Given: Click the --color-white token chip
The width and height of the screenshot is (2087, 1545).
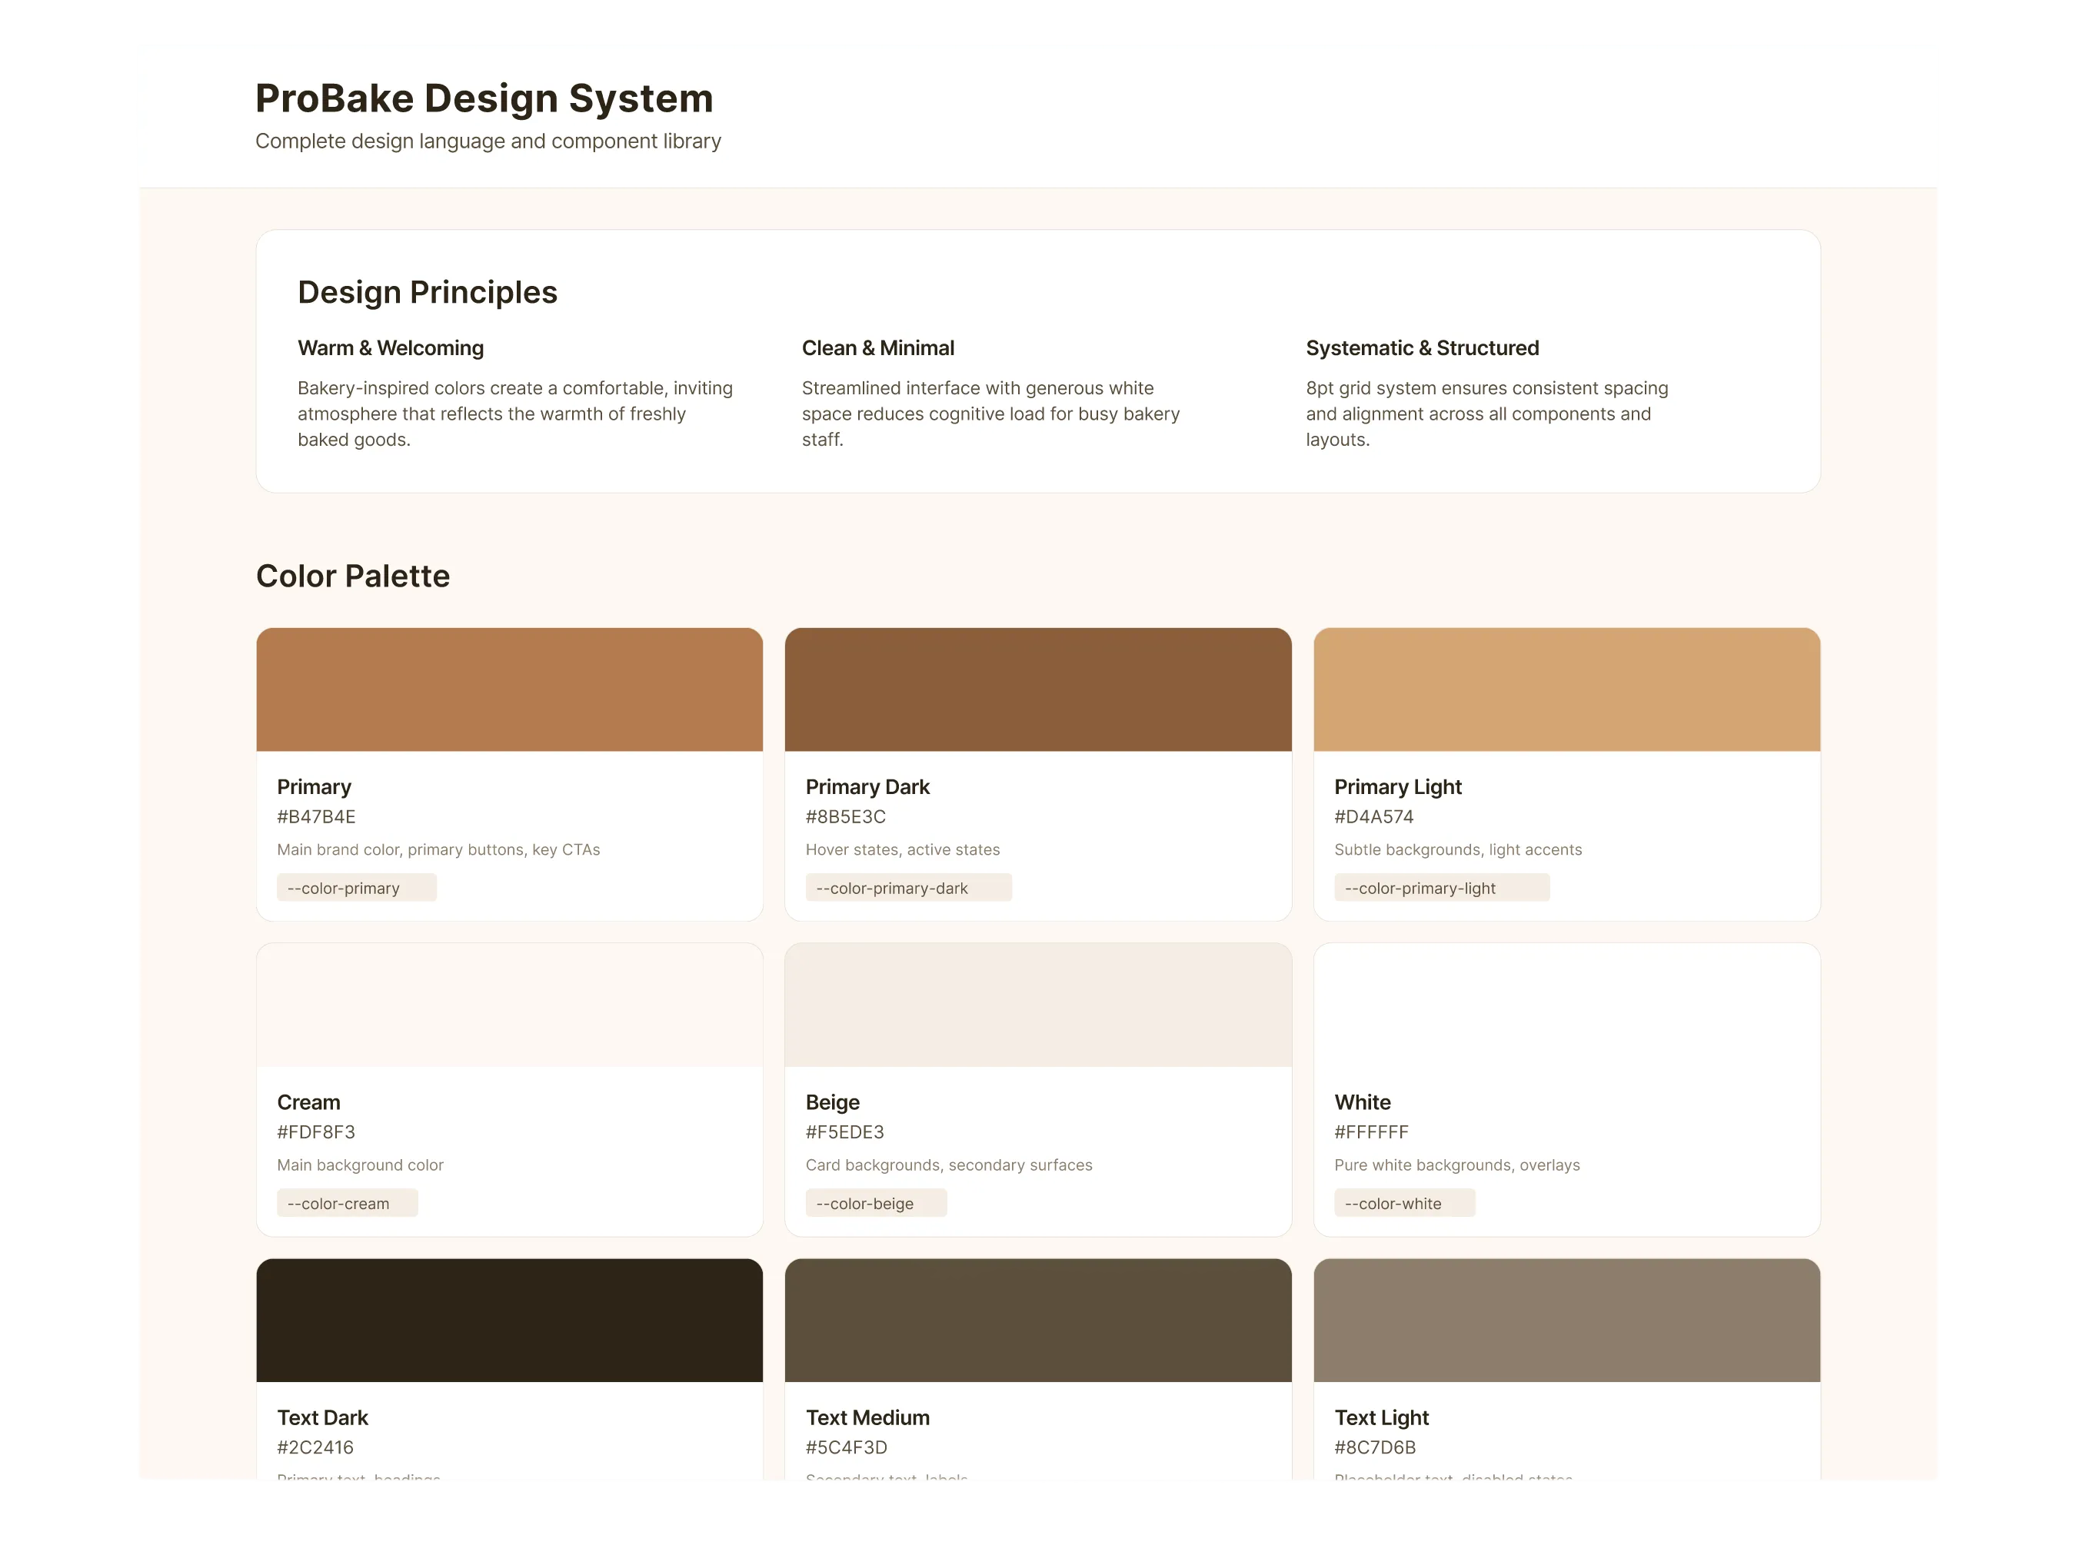Looking at the screenshot, I should coord(1403,1203).
